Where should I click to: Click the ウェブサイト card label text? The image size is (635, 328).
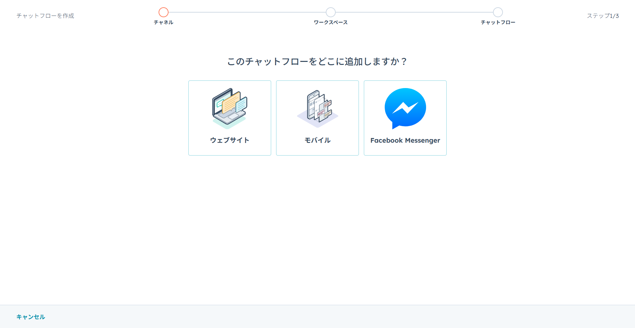pyautogui.click(x=229, y=140)
